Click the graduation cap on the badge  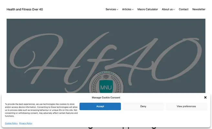tap(106, 77)
